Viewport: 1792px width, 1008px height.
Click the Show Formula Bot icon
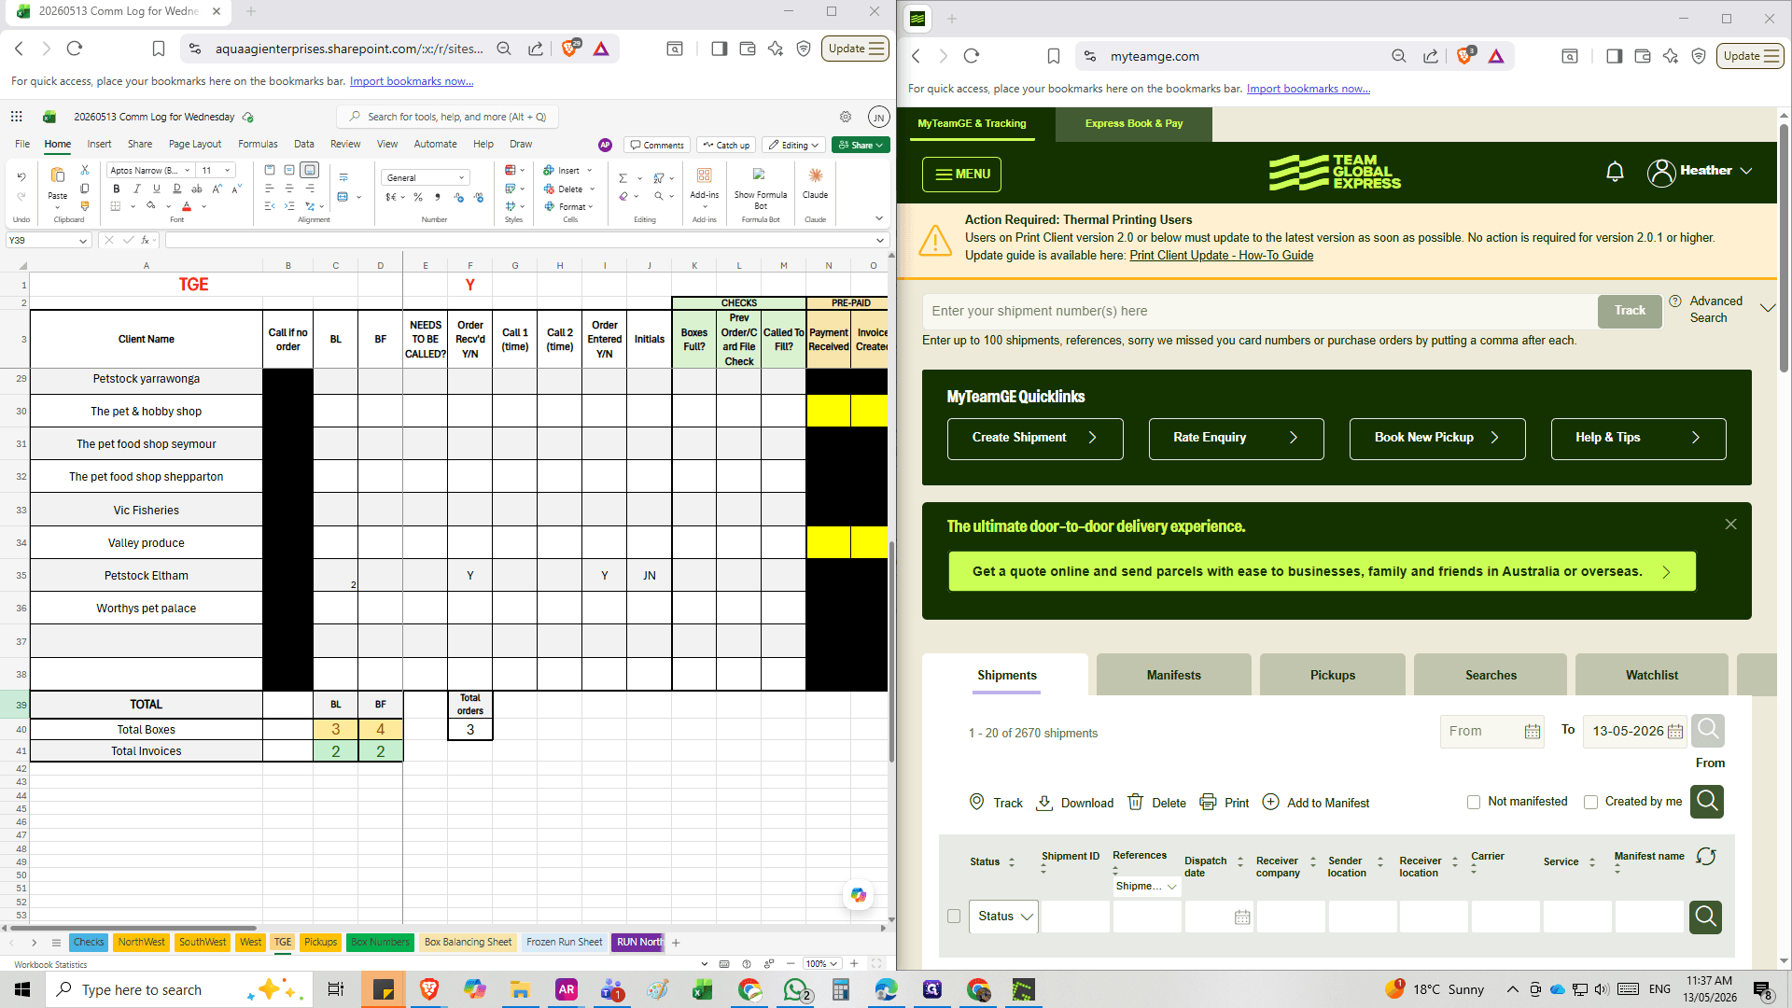point(759,175)
